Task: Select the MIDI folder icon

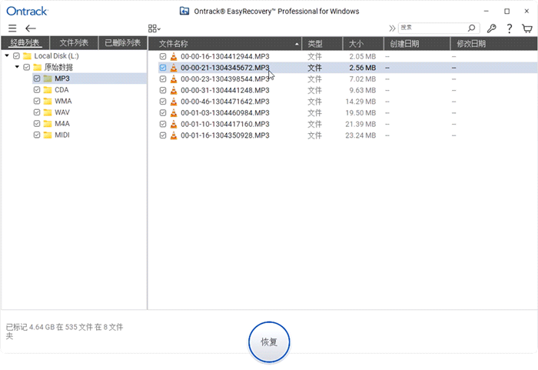Action: [48, 135]
